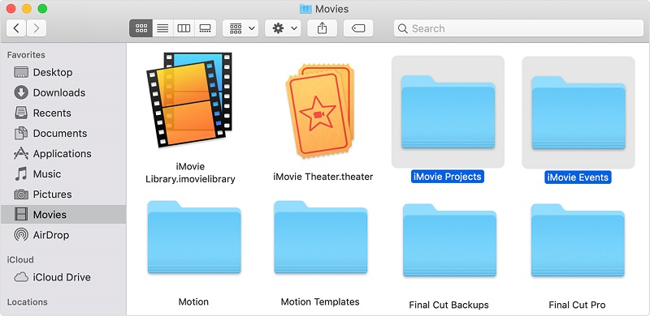Open Applications in the sidebar
Screen dimensions: 650x316
[x=63, y=153]
